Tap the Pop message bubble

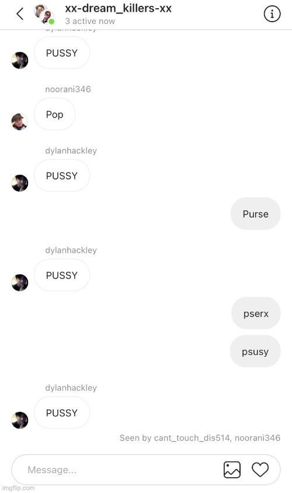55,114
